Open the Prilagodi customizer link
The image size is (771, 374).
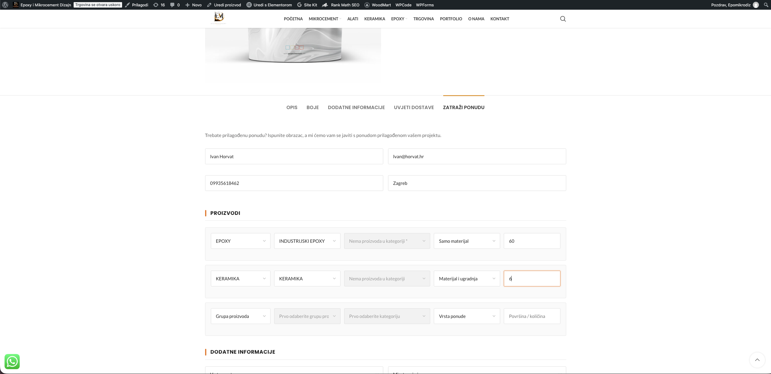point(137,5)
